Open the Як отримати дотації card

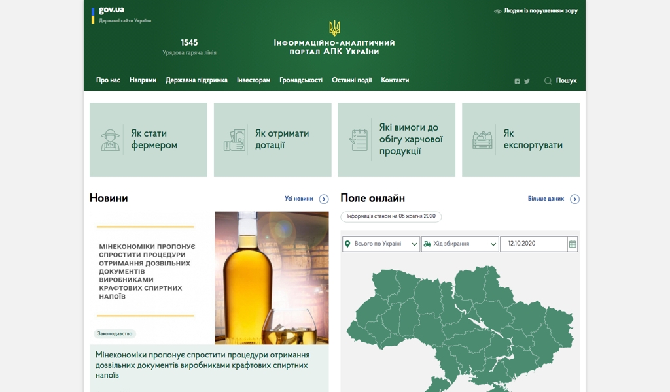click(273, 140)
